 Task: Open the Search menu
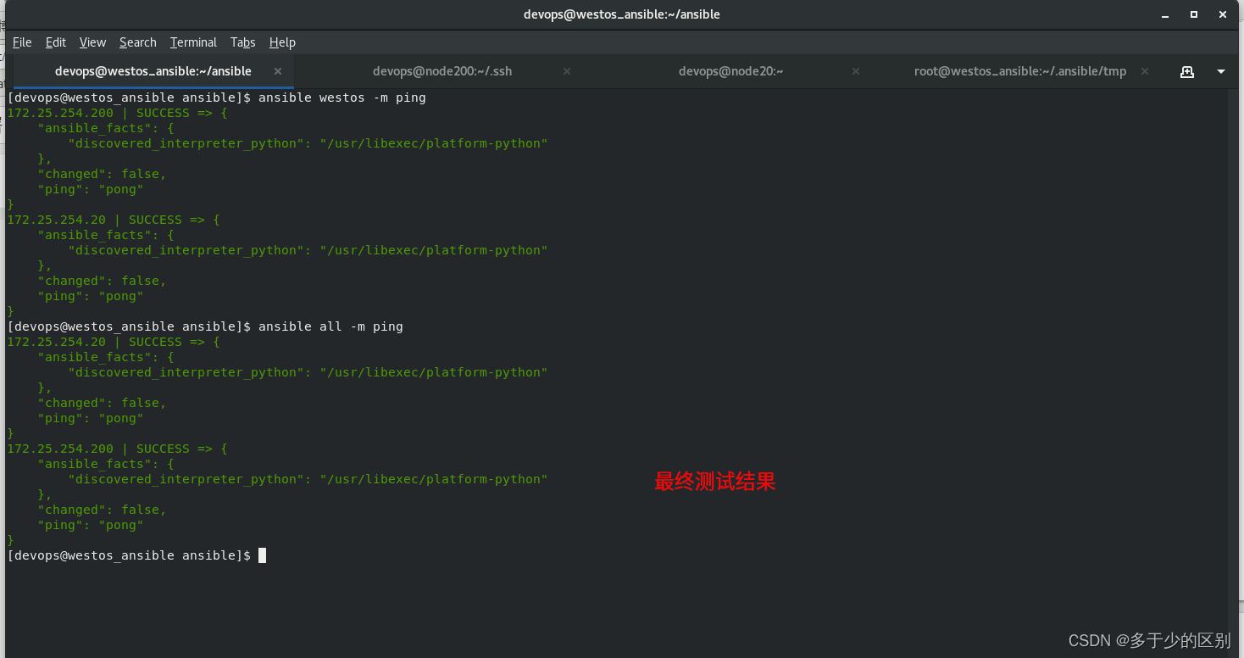coord(137,42)
